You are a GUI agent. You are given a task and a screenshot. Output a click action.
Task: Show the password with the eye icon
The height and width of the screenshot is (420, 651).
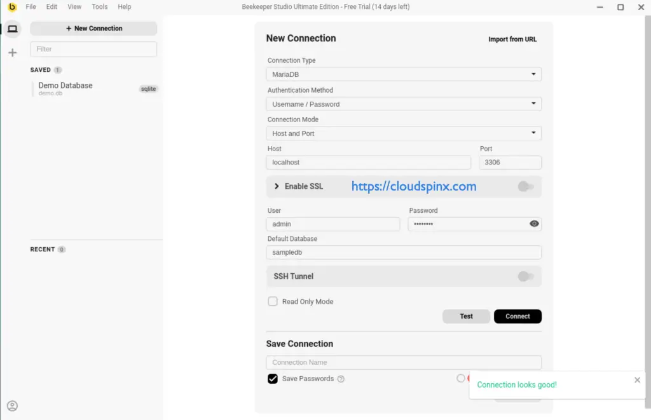tap(534, 224)
